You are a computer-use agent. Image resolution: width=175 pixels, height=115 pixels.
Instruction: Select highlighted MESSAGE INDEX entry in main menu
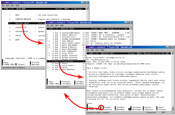coord(27,23)
